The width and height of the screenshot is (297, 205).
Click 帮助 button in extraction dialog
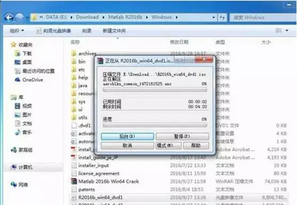tap(196, 145)
